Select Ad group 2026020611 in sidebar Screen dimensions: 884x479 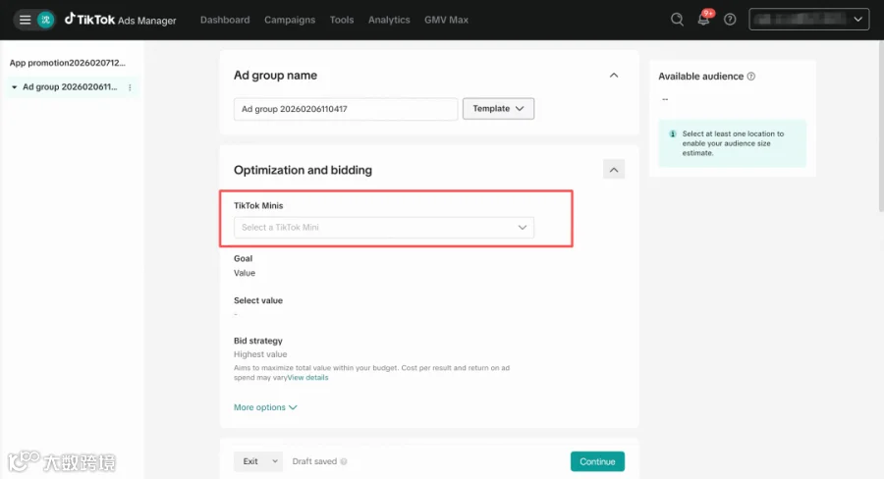tap(70, 87)
